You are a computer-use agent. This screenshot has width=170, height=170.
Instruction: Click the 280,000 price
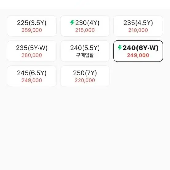click(32, 55)
